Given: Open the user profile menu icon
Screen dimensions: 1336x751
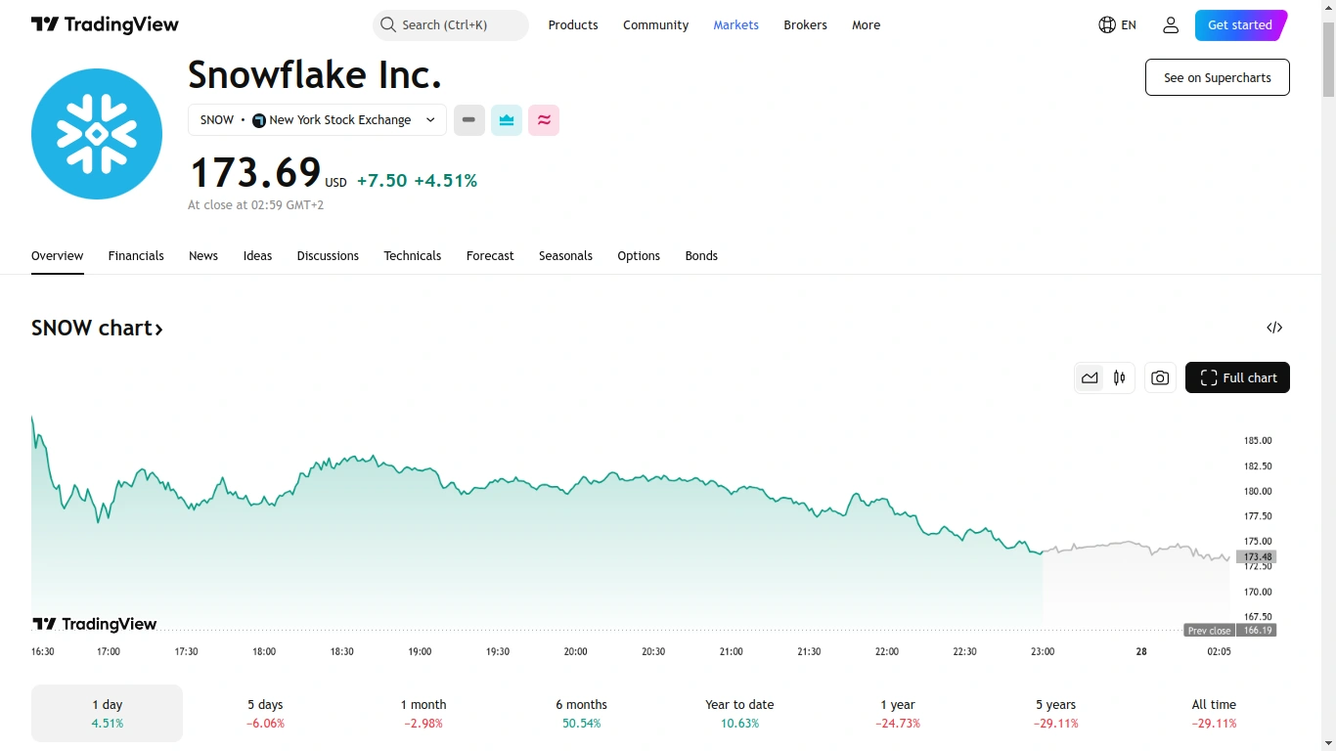Looking at the screenshot, I should (x=1171, y=25).
